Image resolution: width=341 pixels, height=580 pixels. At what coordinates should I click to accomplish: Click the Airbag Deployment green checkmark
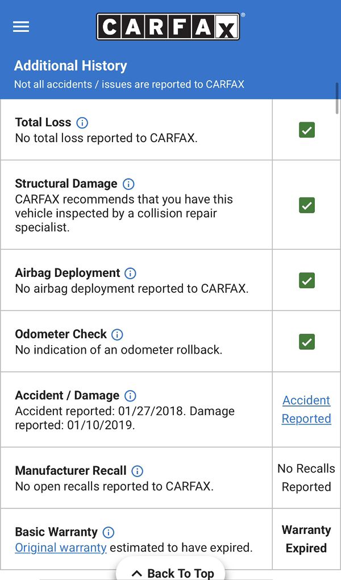point(307,280)
